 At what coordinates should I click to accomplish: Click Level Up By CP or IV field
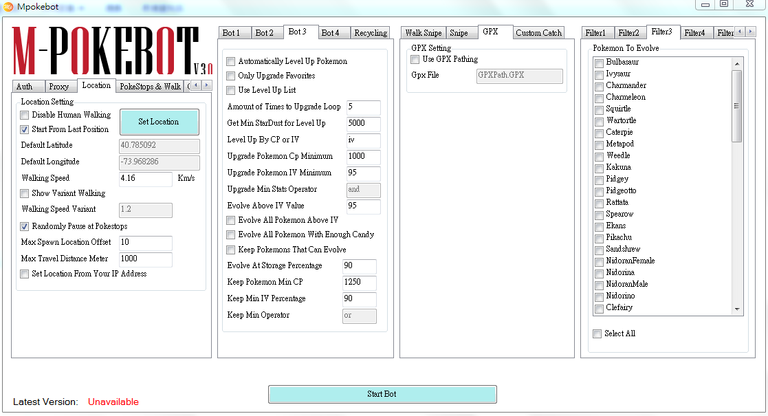pyautogui.click(x=364, y=140)
